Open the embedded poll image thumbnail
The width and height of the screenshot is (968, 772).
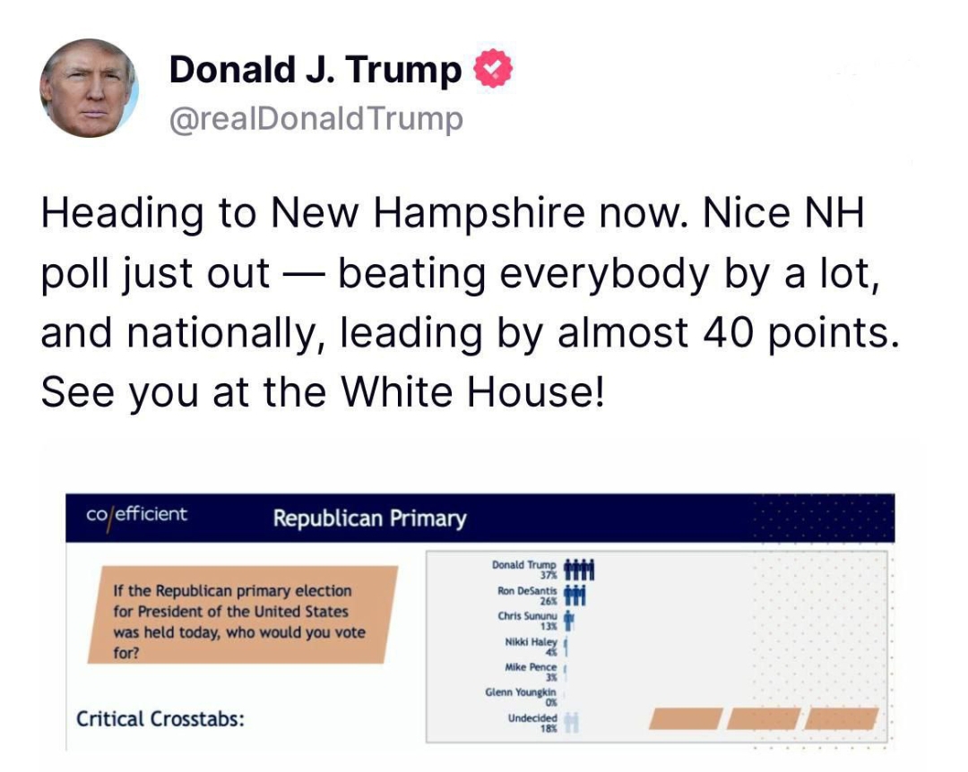(x=480, y=622)
